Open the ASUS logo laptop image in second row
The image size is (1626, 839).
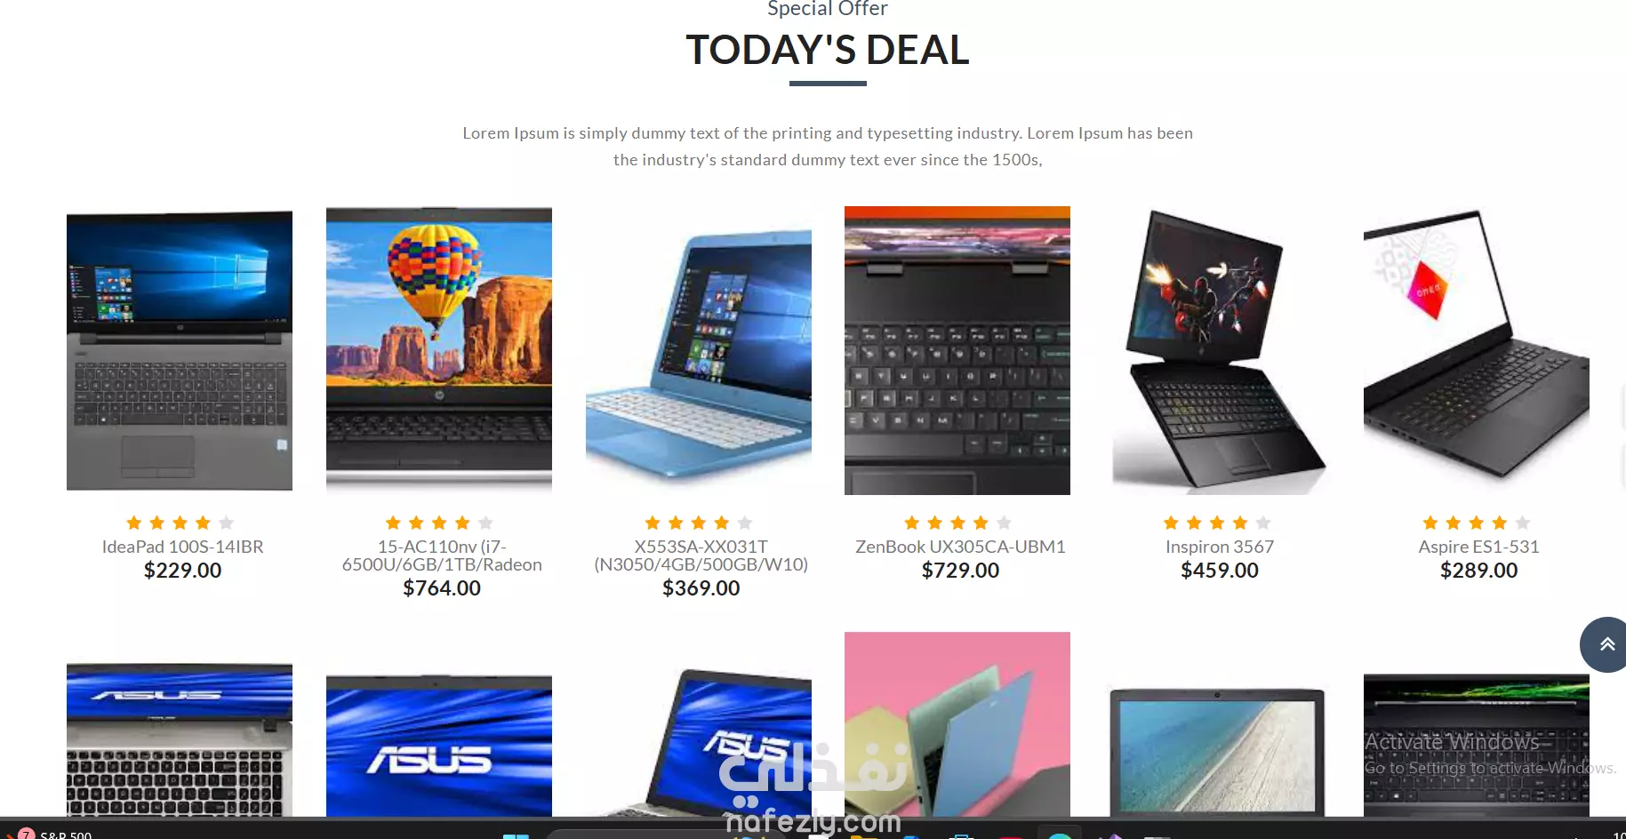(x=439, y=745)
